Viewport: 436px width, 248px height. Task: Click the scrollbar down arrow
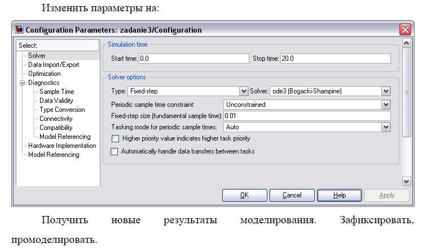coord(406,182)
